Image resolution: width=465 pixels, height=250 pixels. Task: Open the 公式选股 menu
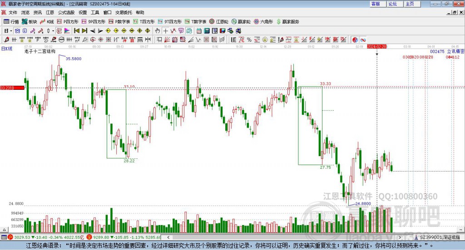coord(66,12)
